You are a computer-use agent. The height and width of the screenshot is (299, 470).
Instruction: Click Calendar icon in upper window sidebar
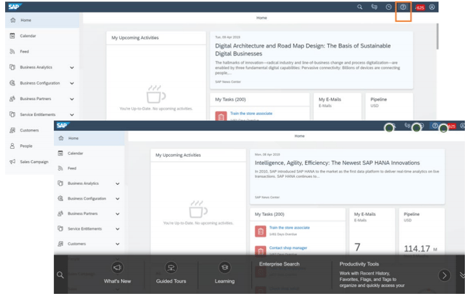tap(12, 35)
